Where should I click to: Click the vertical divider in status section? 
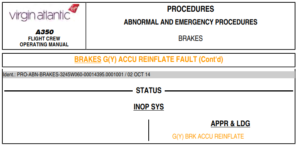coord(149,130)
